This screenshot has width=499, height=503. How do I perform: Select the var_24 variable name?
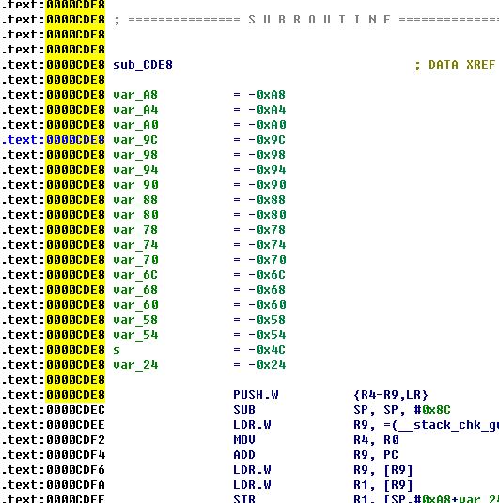coord(135,365)
